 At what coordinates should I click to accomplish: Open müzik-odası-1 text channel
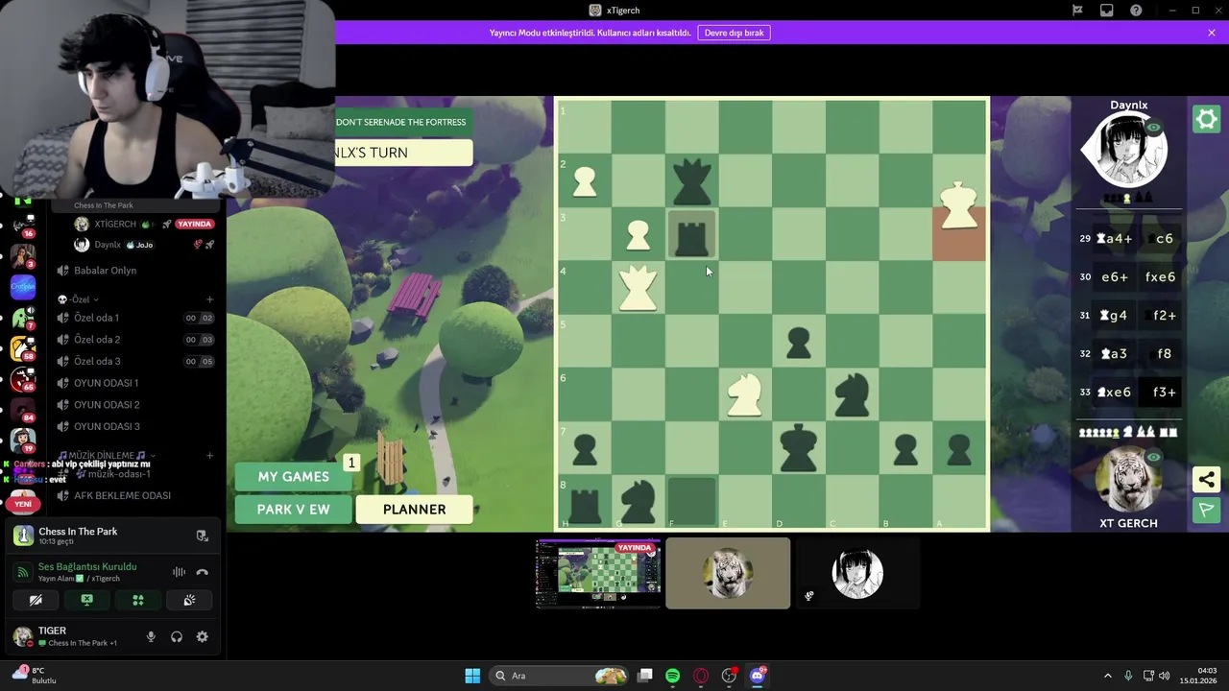(x=135, y=474)
